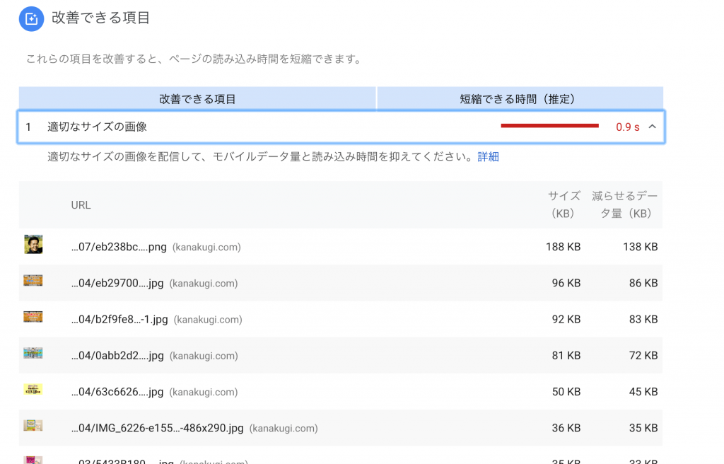Screen dimensions: 724x464
Task: Click the 81 KB size cell
Action: tap(566, 355)
